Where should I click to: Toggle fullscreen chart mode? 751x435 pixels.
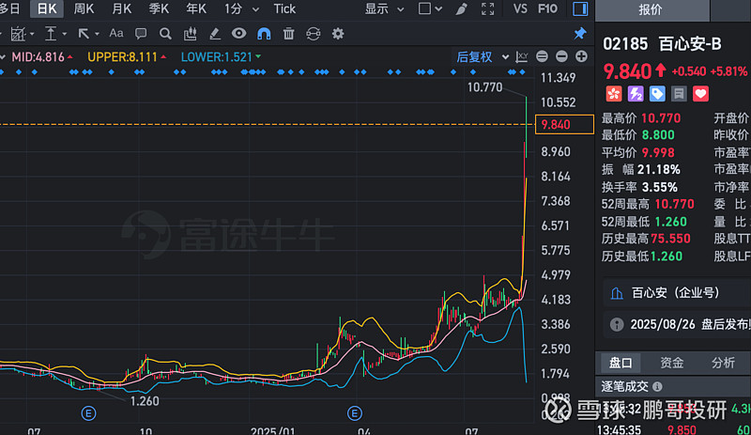[x=487, y=8]
